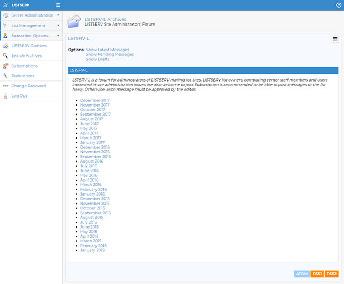The height and width of the screenshot is (284, 344).
Task: Open January 2017 archive
Action: pyautogui.click(x=92, y=142)
